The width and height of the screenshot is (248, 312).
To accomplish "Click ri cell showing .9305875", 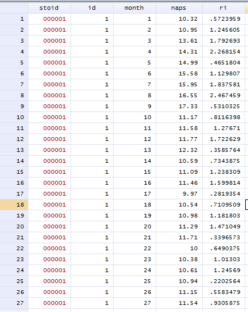I will coord(223,303).
